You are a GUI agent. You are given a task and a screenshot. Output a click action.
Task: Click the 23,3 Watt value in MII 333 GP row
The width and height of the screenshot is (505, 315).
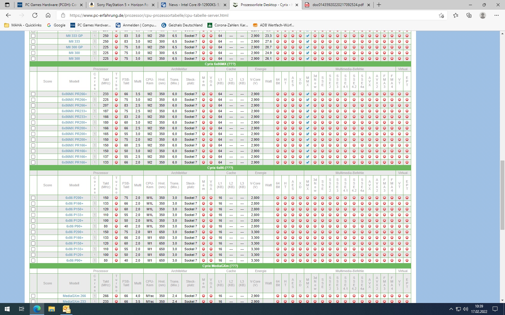coord(268,36)
